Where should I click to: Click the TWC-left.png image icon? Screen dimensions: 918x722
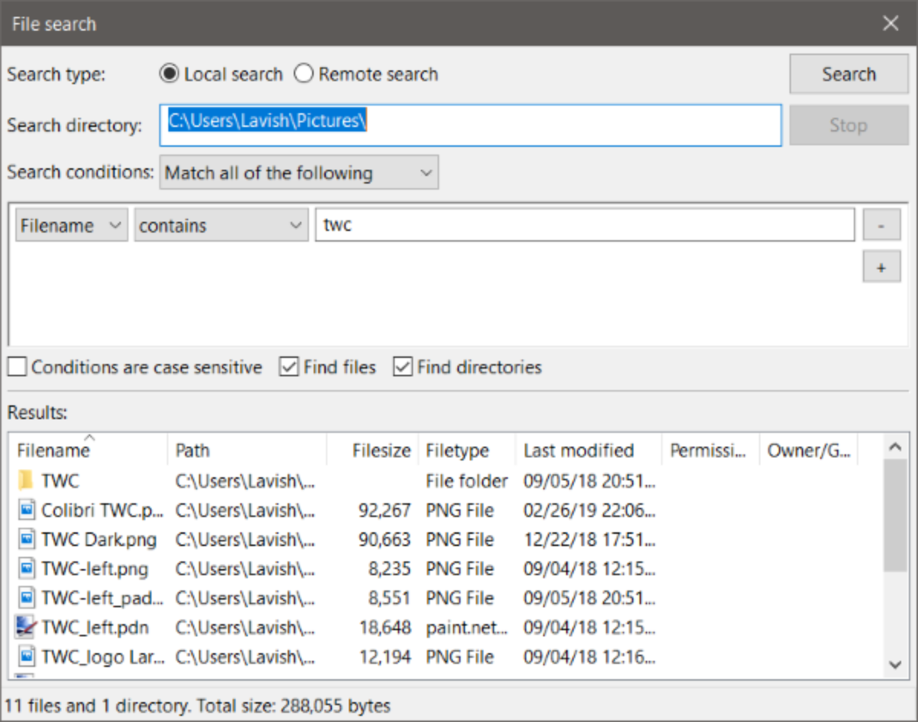(x=27, y=569)
